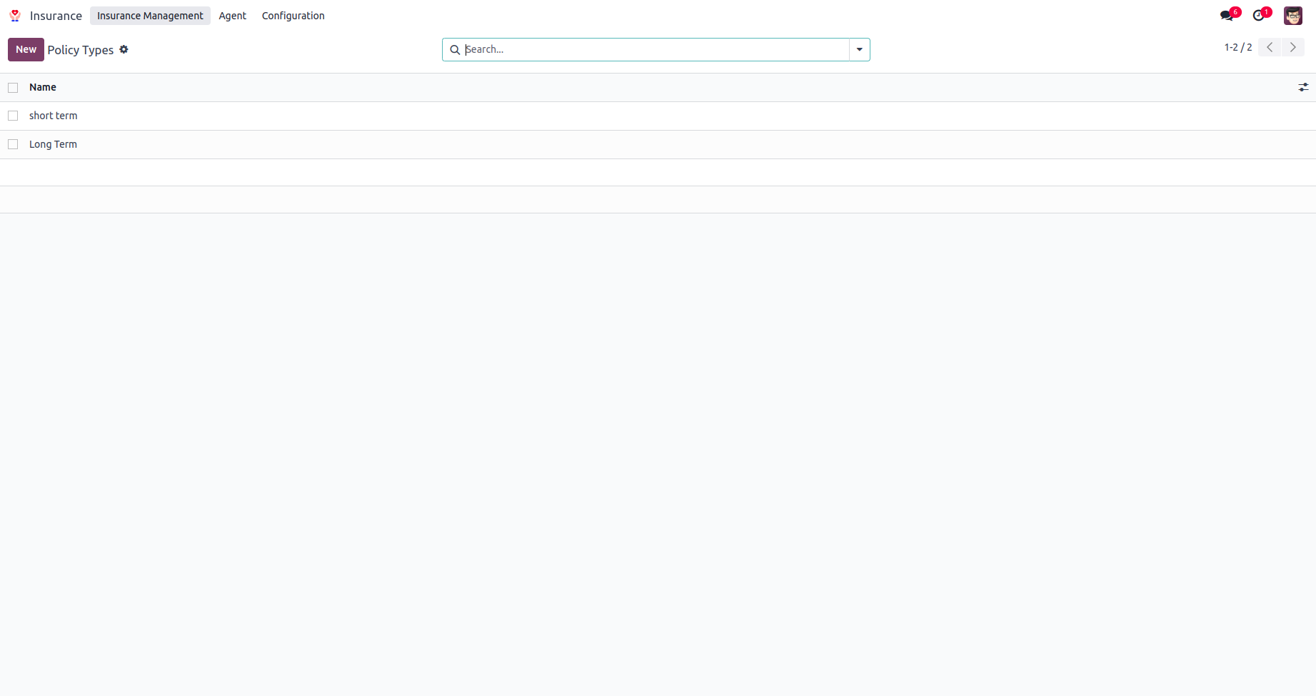Go to previous page arrow
The image size is (1316, 696).
coord(1270,47)
